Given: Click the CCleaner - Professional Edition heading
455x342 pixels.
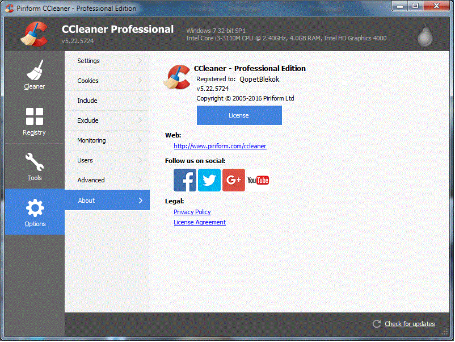Looking at the screenshot, I should 250,68.
